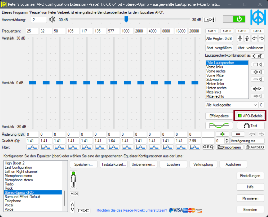
Task: Click the plus speaker icon
Action: 257,72
